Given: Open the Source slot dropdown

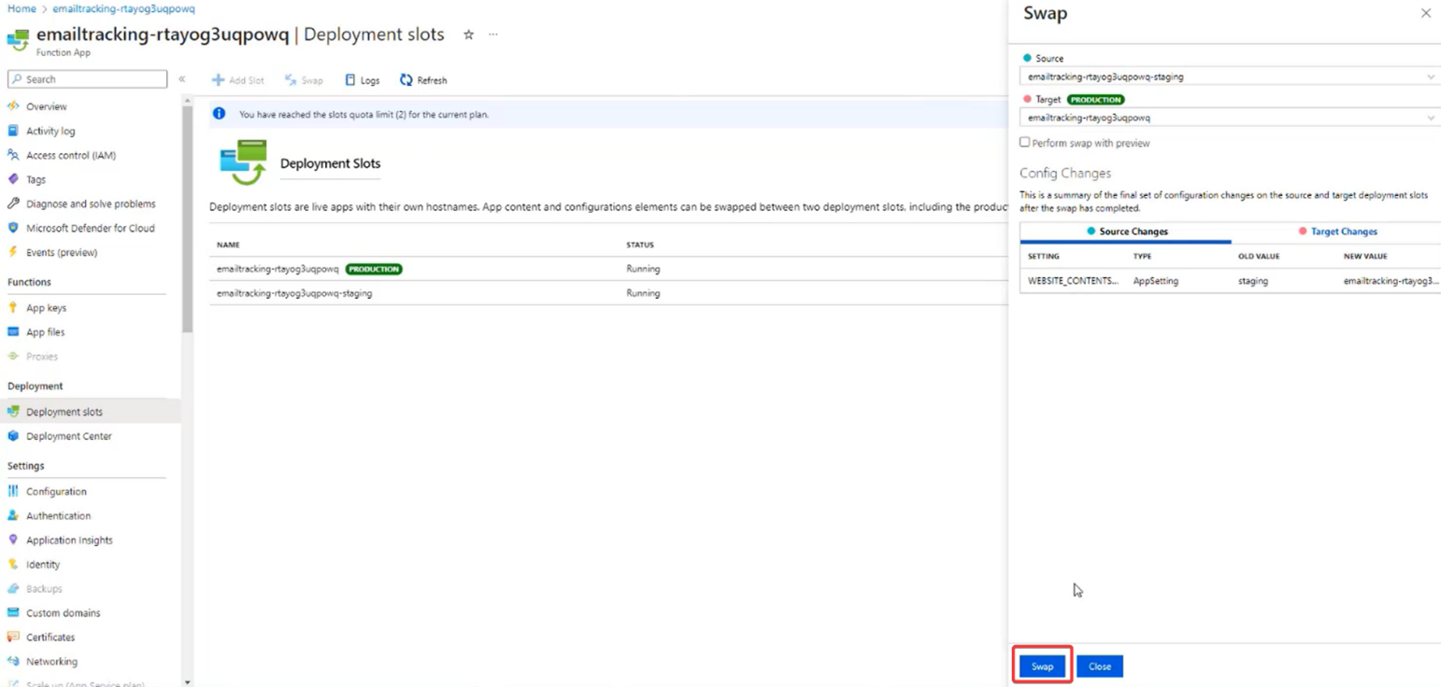Looking at the screenshot, I should [1229, 77].
